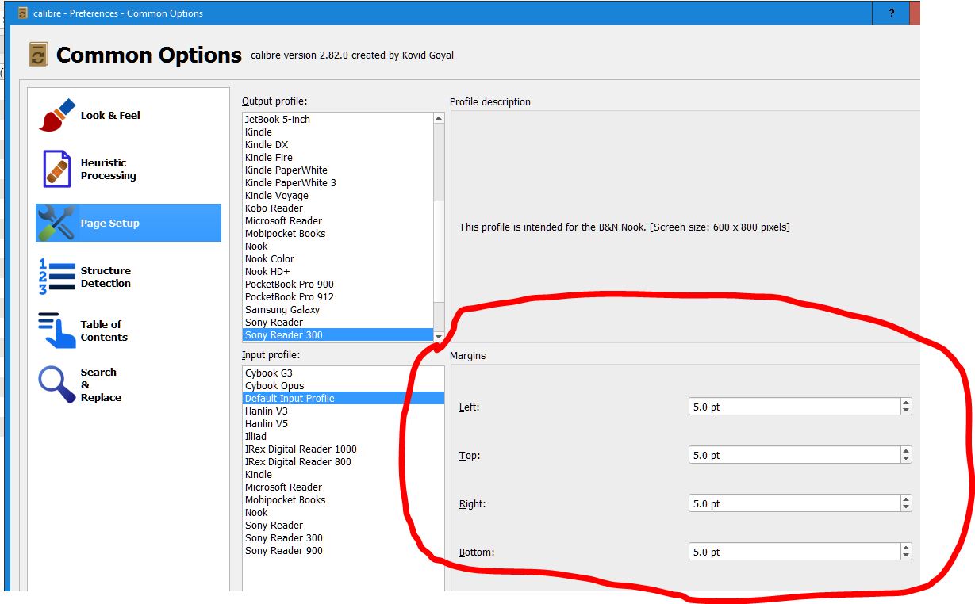Screen dimensions: 975x604
Task: Select Sony Reader 300 in Input profile list
Action: (x=343, y=537)
